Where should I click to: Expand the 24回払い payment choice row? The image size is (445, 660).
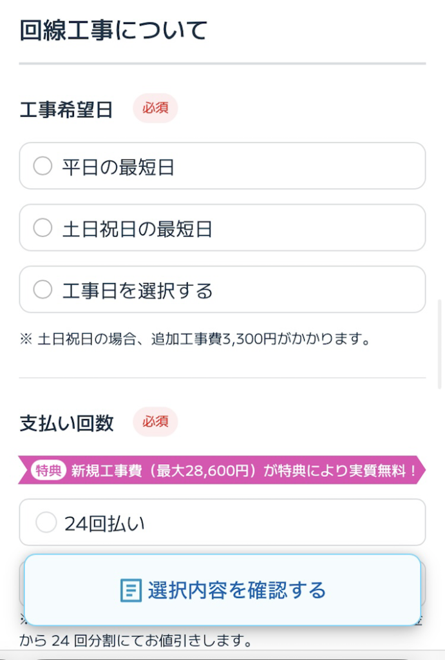pos(222,522)
